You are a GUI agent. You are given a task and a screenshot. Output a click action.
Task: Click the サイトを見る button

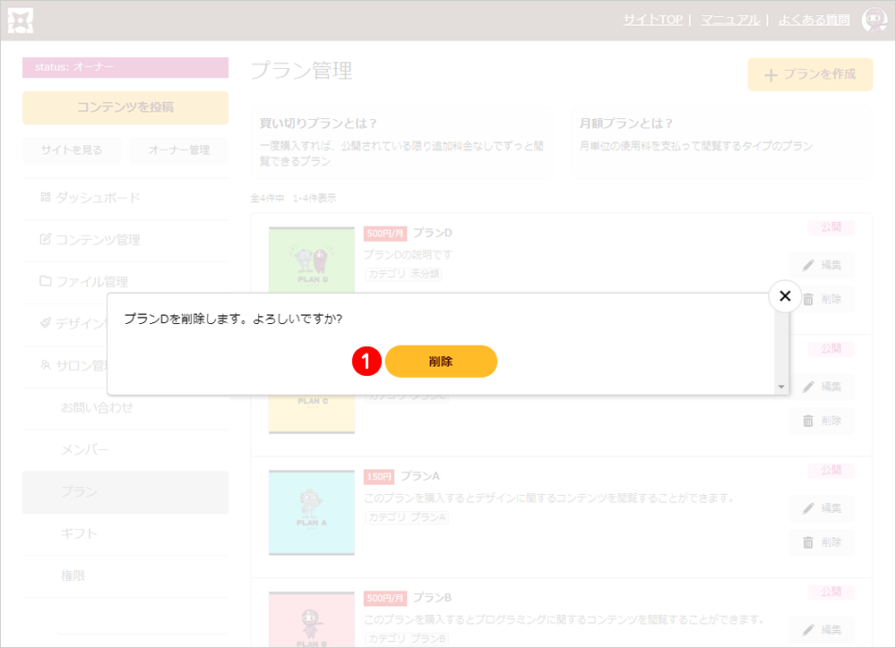(x=71, y=150)
